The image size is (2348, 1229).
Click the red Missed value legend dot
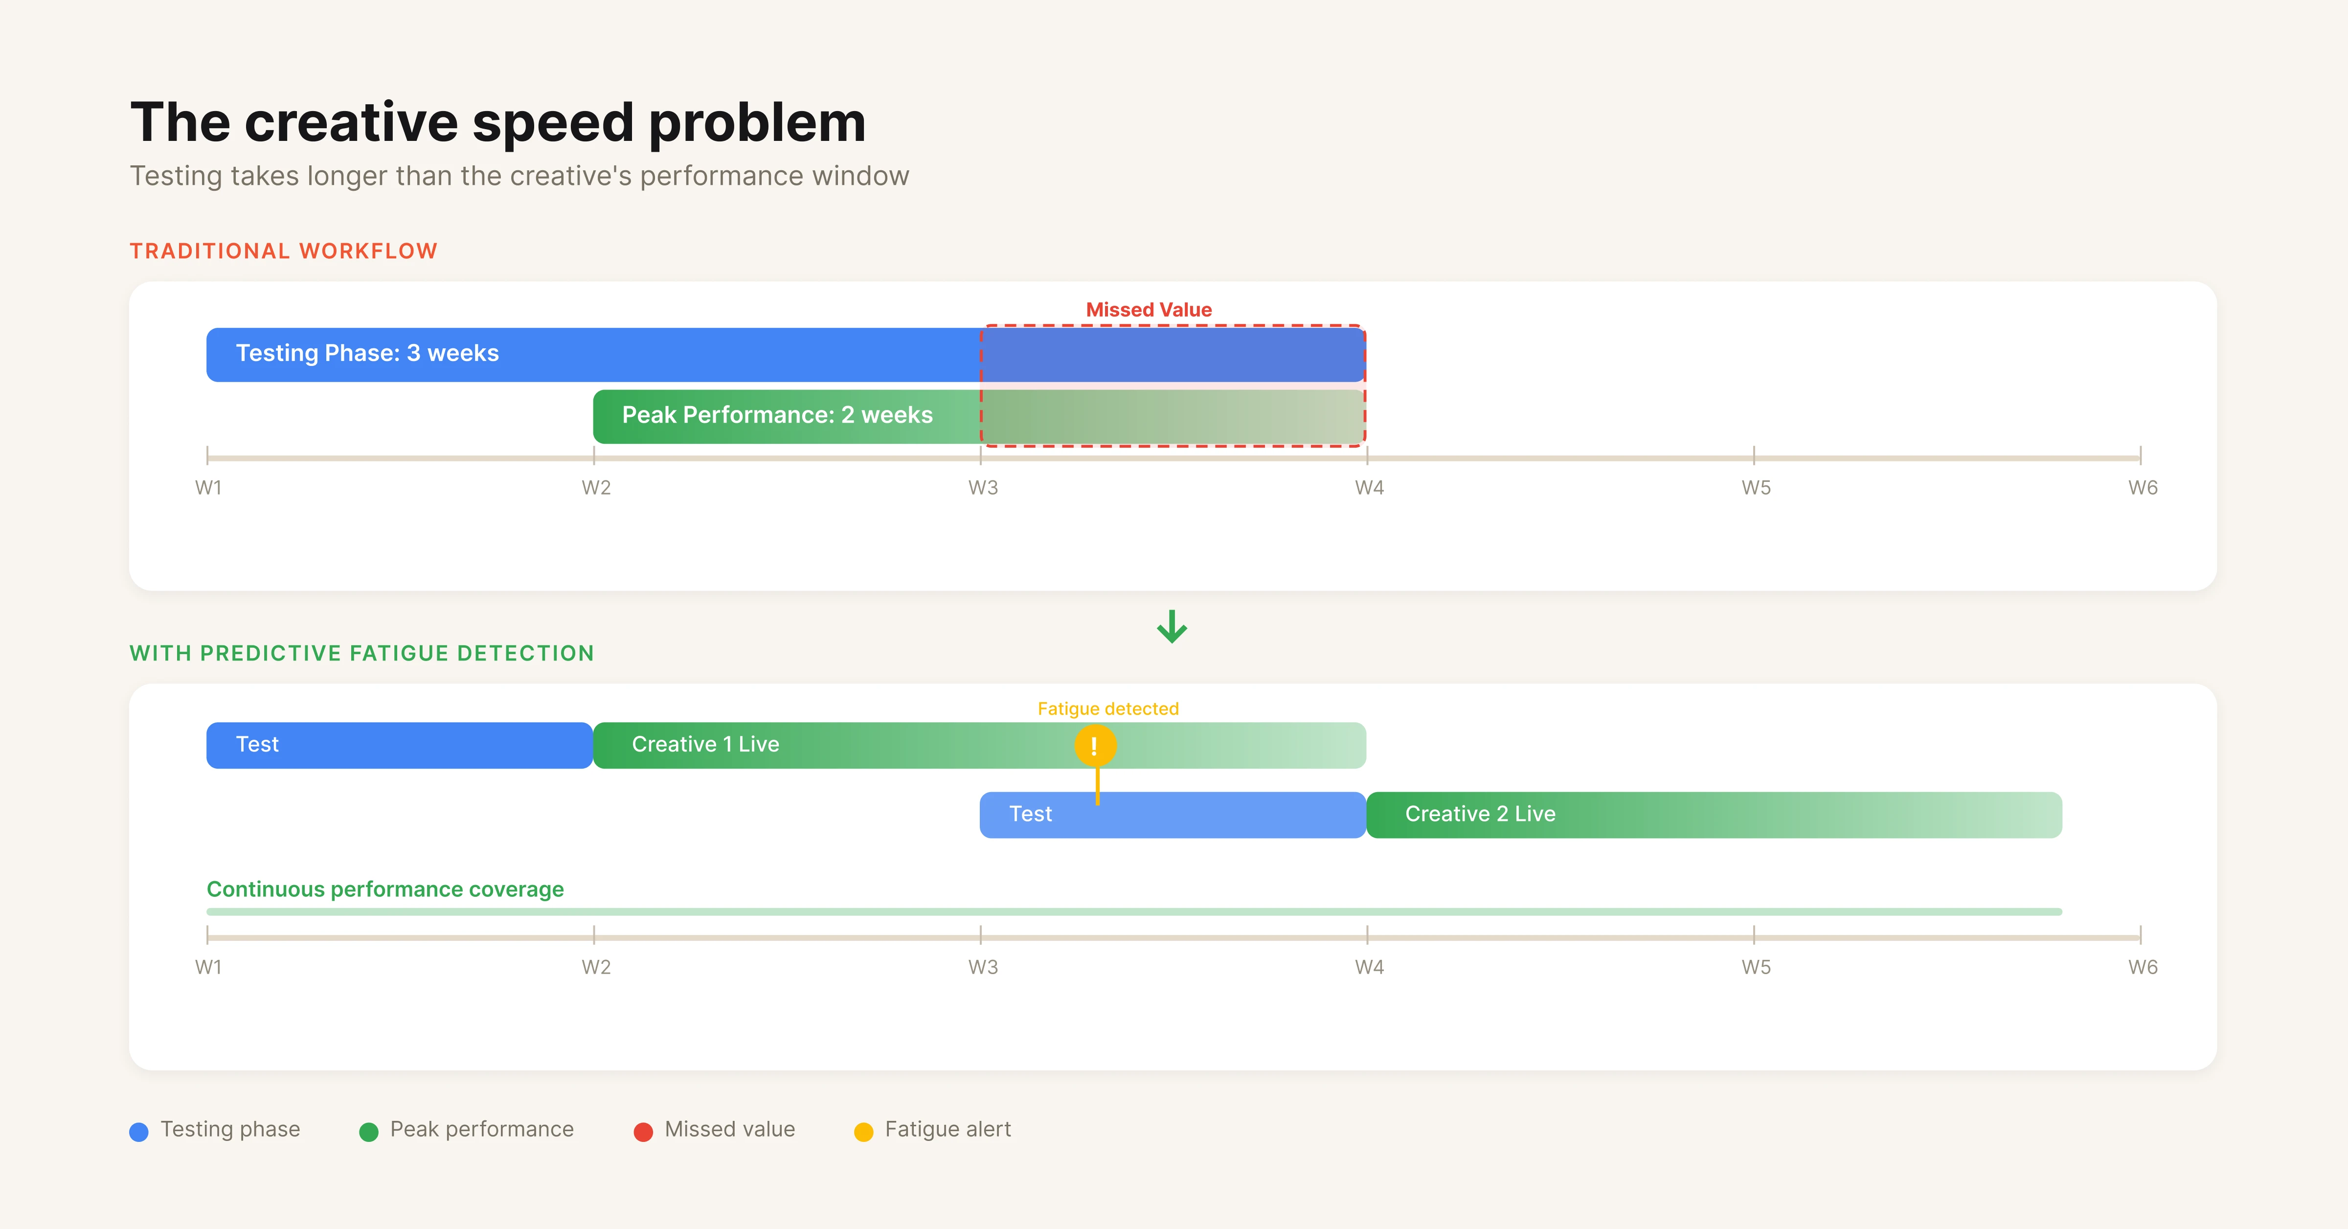tap(644, 1131)
